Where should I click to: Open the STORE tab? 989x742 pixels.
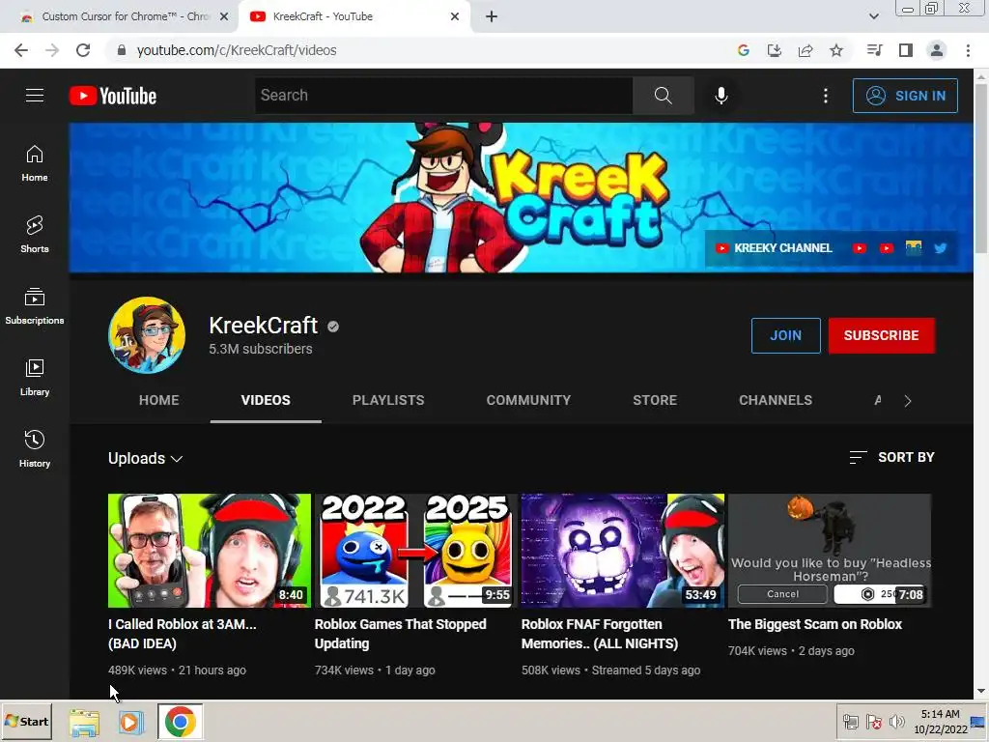click(x=655, y=400)
